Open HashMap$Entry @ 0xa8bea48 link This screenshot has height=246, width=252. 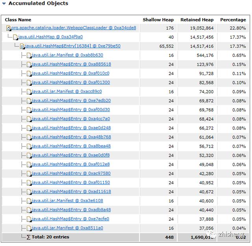pos(71,146)
